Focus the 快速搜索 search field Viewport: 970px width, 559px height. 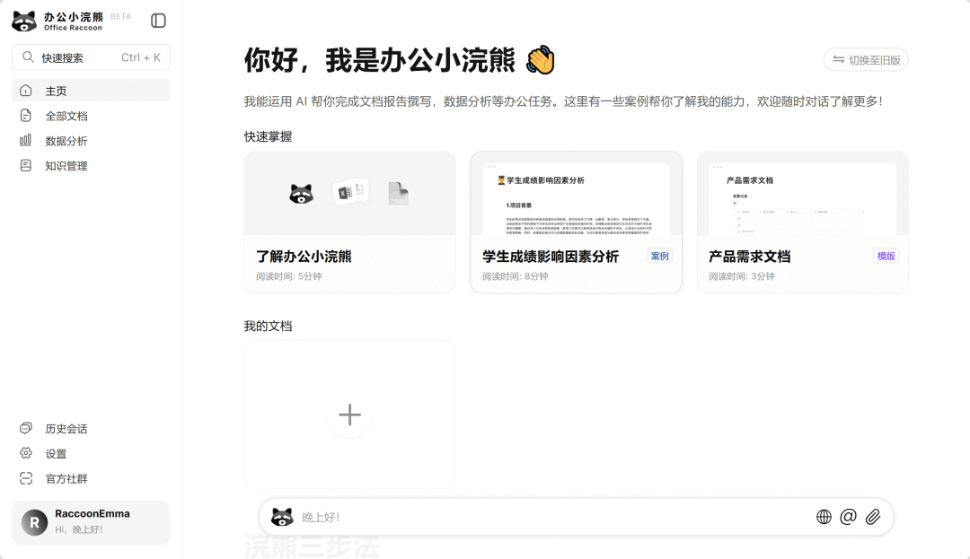click(91, 57)
